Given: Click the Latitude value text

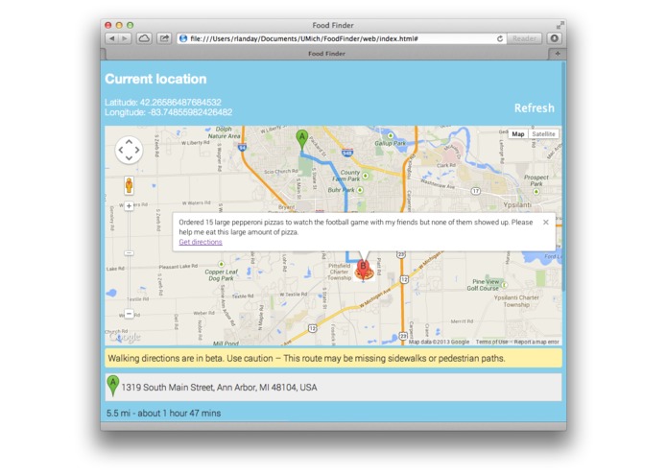Looking at the screenshot, I should coord(180,103).
